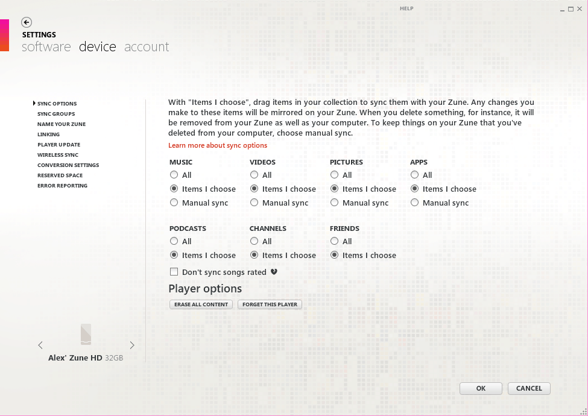Screen dimensions: 588x416
Task: Open Reserved Space in sidebar
Action: 60,175
